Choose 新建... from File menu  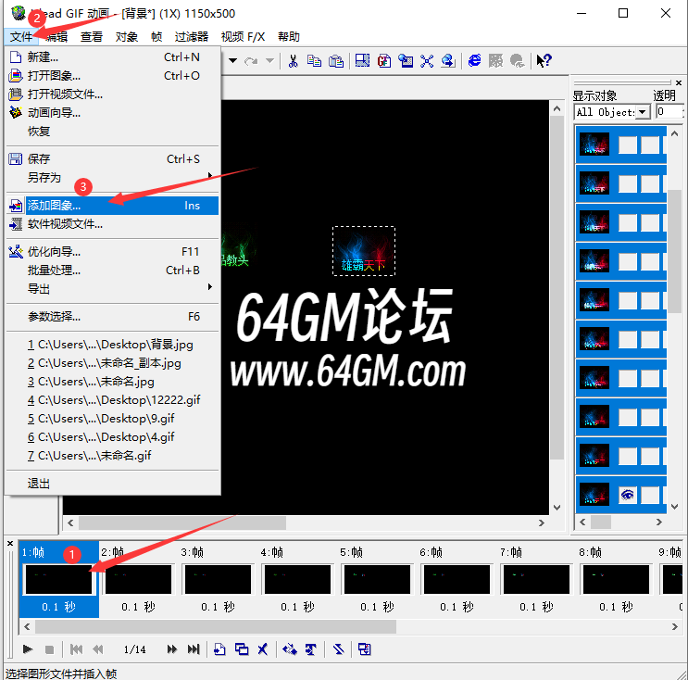[x=112, y=57]
